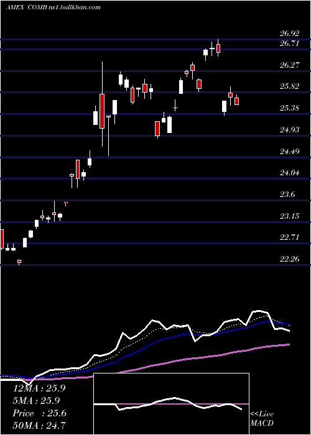Screen dimensions: 311x435
Task: Click the <<Live MACD label
Action: click(x=262, y=419)
